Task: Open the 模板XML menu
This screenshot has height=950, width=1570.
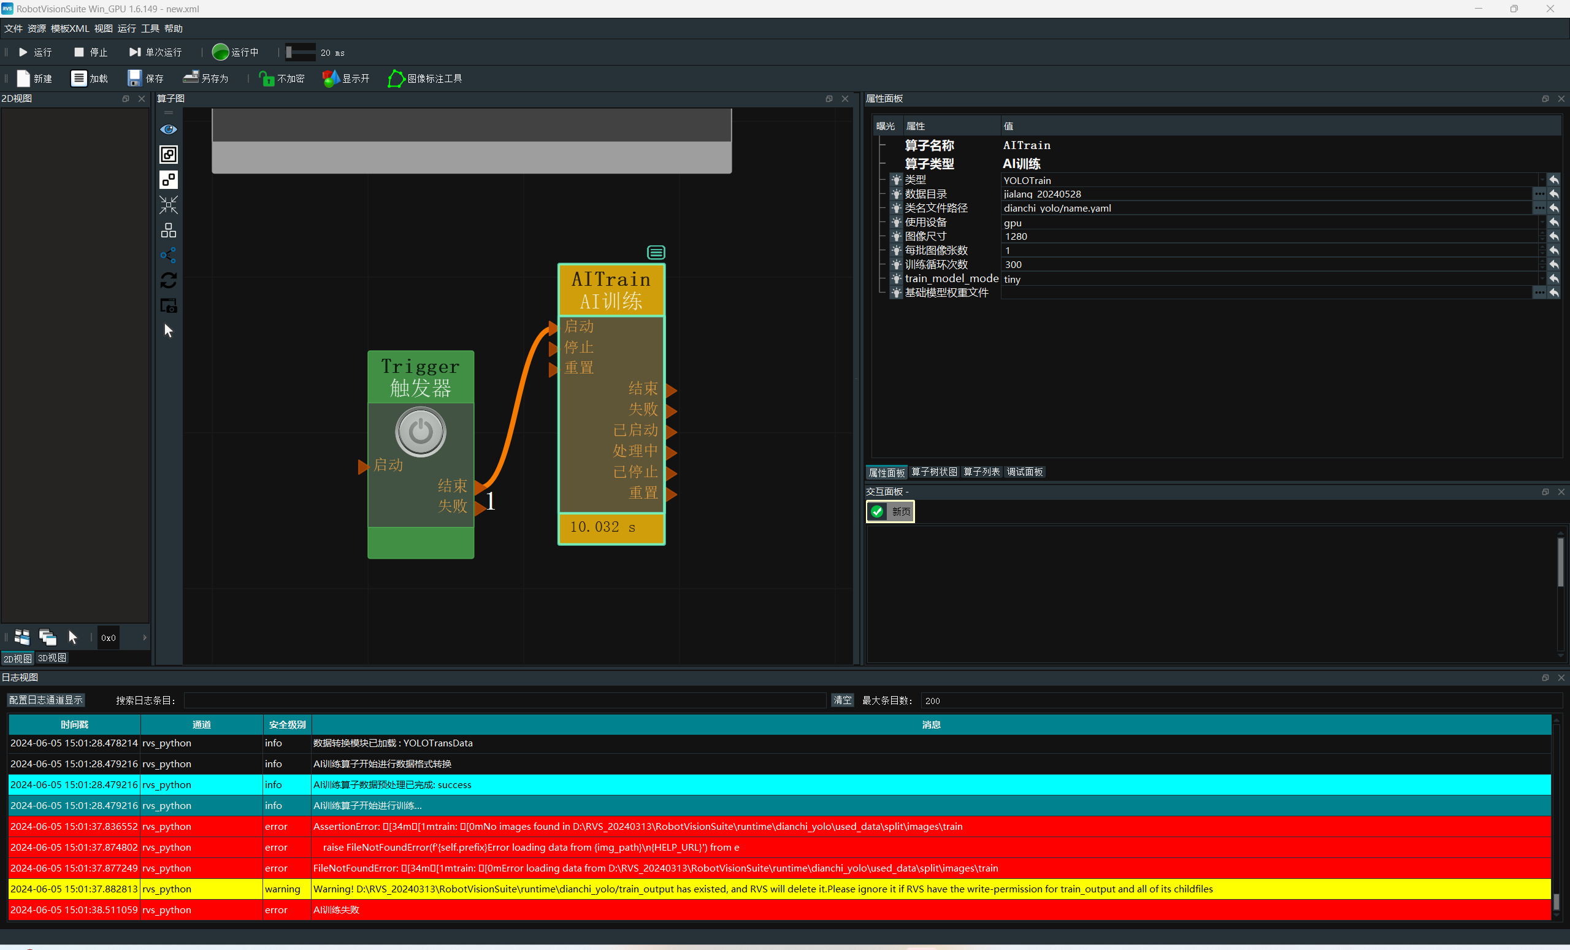Action: (70, 29)
